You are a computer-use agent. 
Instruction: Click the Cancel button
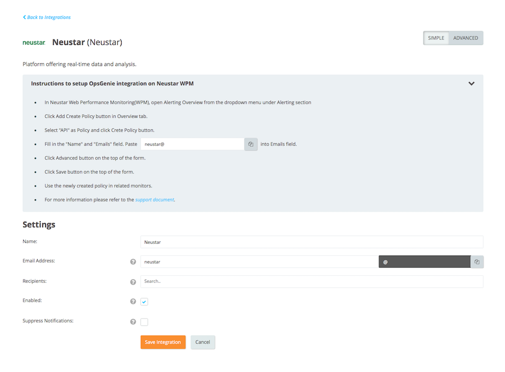pos(202,342)
